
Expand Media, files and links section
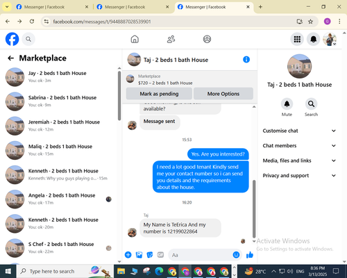(299, 161)
